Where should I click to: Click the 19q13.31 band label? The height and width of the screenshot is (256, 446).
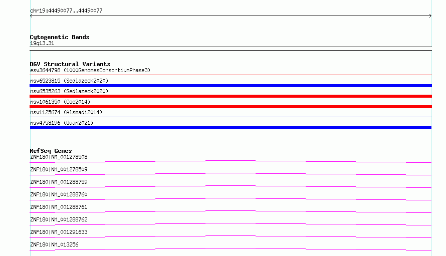tap(42, 43)
